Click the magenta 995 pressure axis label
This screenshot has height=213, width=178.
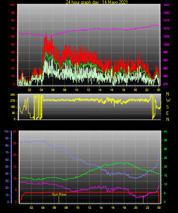pos(165,52)
